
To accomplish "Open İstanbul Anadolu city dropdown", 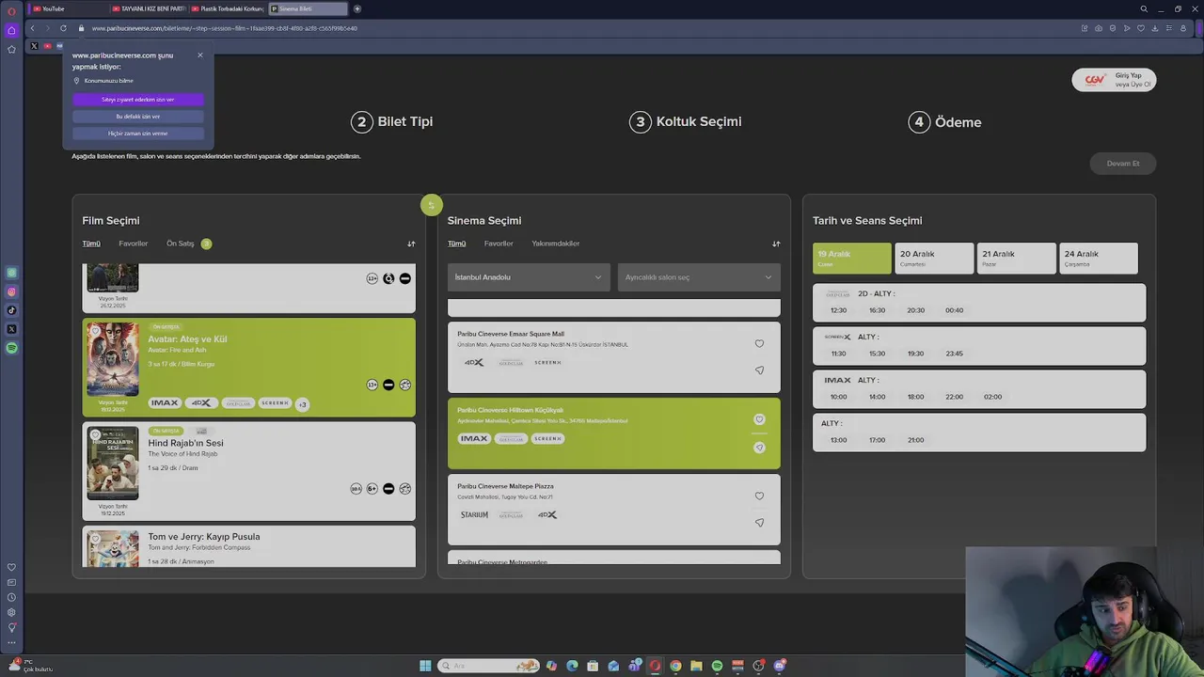I will 529,277.
